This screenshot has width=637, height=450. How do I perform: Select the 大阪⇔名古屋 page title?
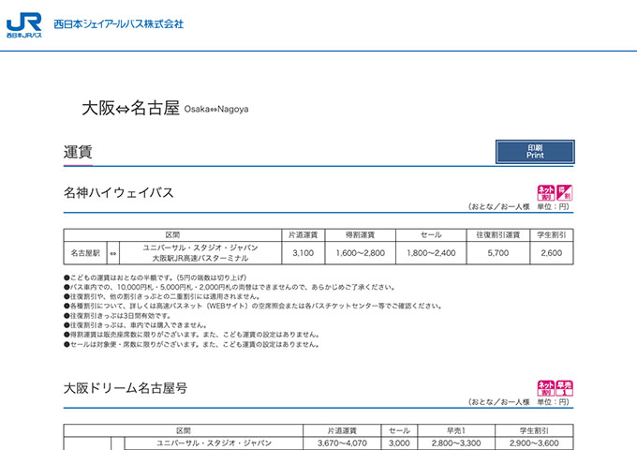(x=130, y=108)
